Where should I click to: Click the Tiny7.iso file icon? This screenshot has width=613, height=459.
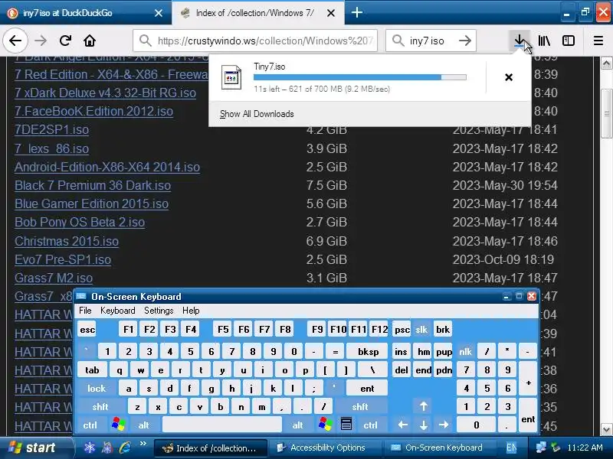click(x=231, y=77)
